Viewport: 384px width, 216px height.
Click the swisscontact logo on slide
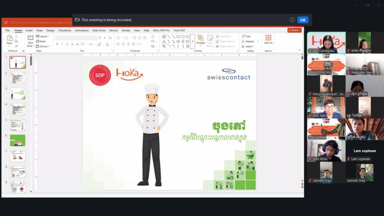point(228,74)
